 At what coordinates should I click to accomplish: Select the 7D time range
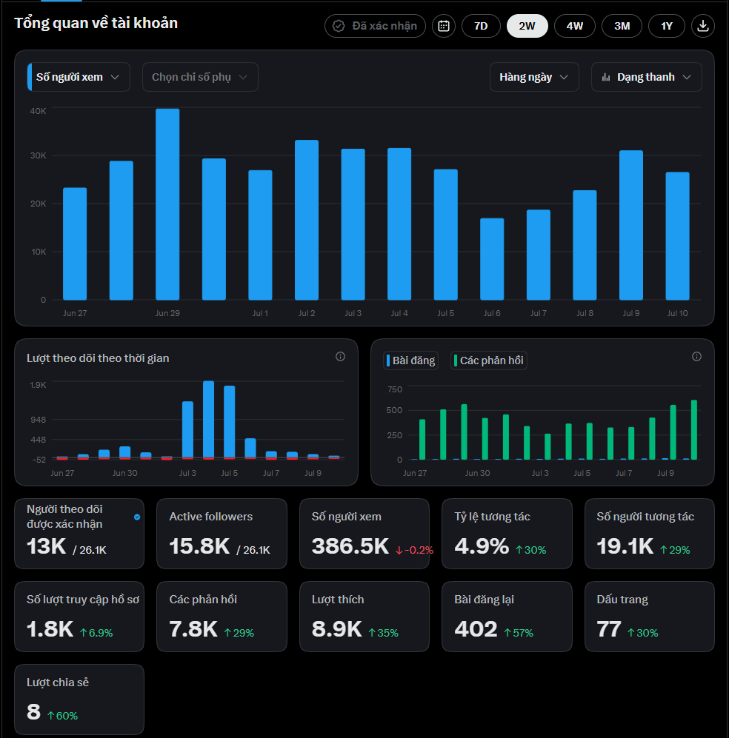481,26
